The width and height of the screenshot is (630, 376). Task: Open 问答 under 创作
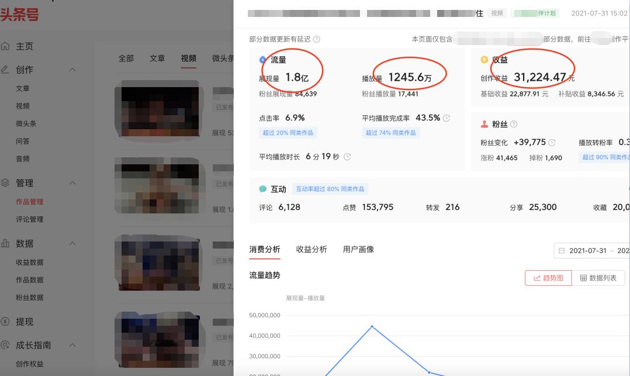tap(22, 141)
